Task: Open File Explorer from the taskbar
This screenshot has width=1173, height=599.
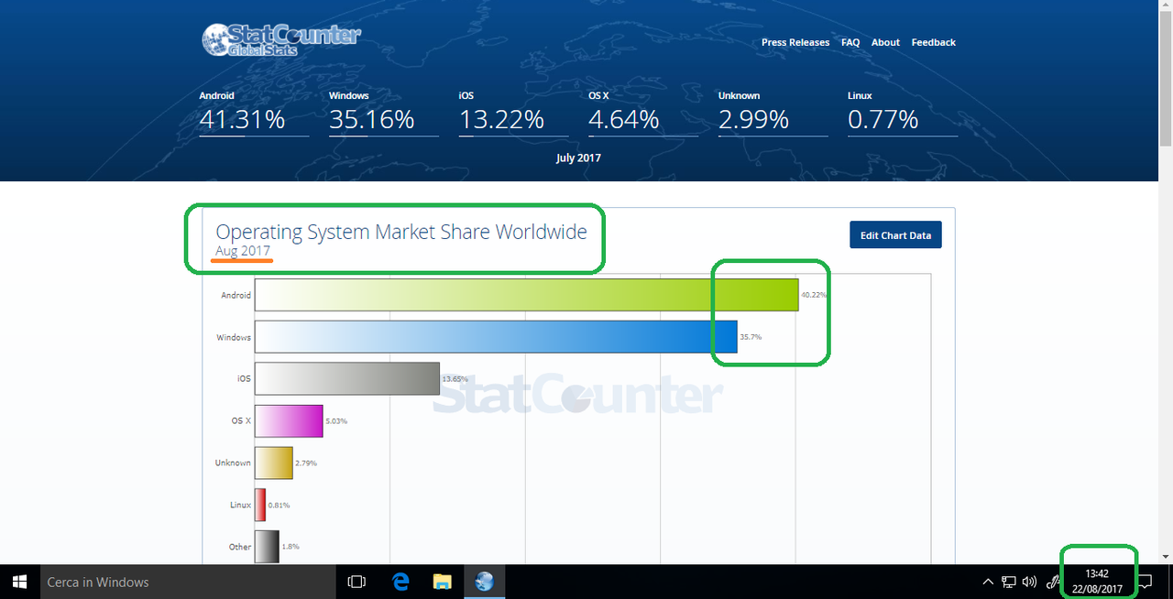Action: pos(443,582)
